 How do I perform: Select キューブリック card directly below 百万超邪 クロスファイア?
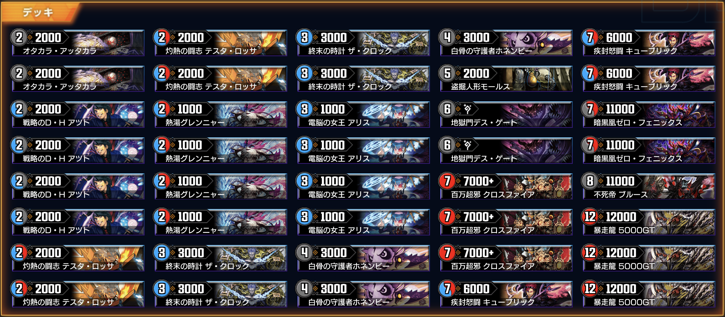(x=506, y=295)
